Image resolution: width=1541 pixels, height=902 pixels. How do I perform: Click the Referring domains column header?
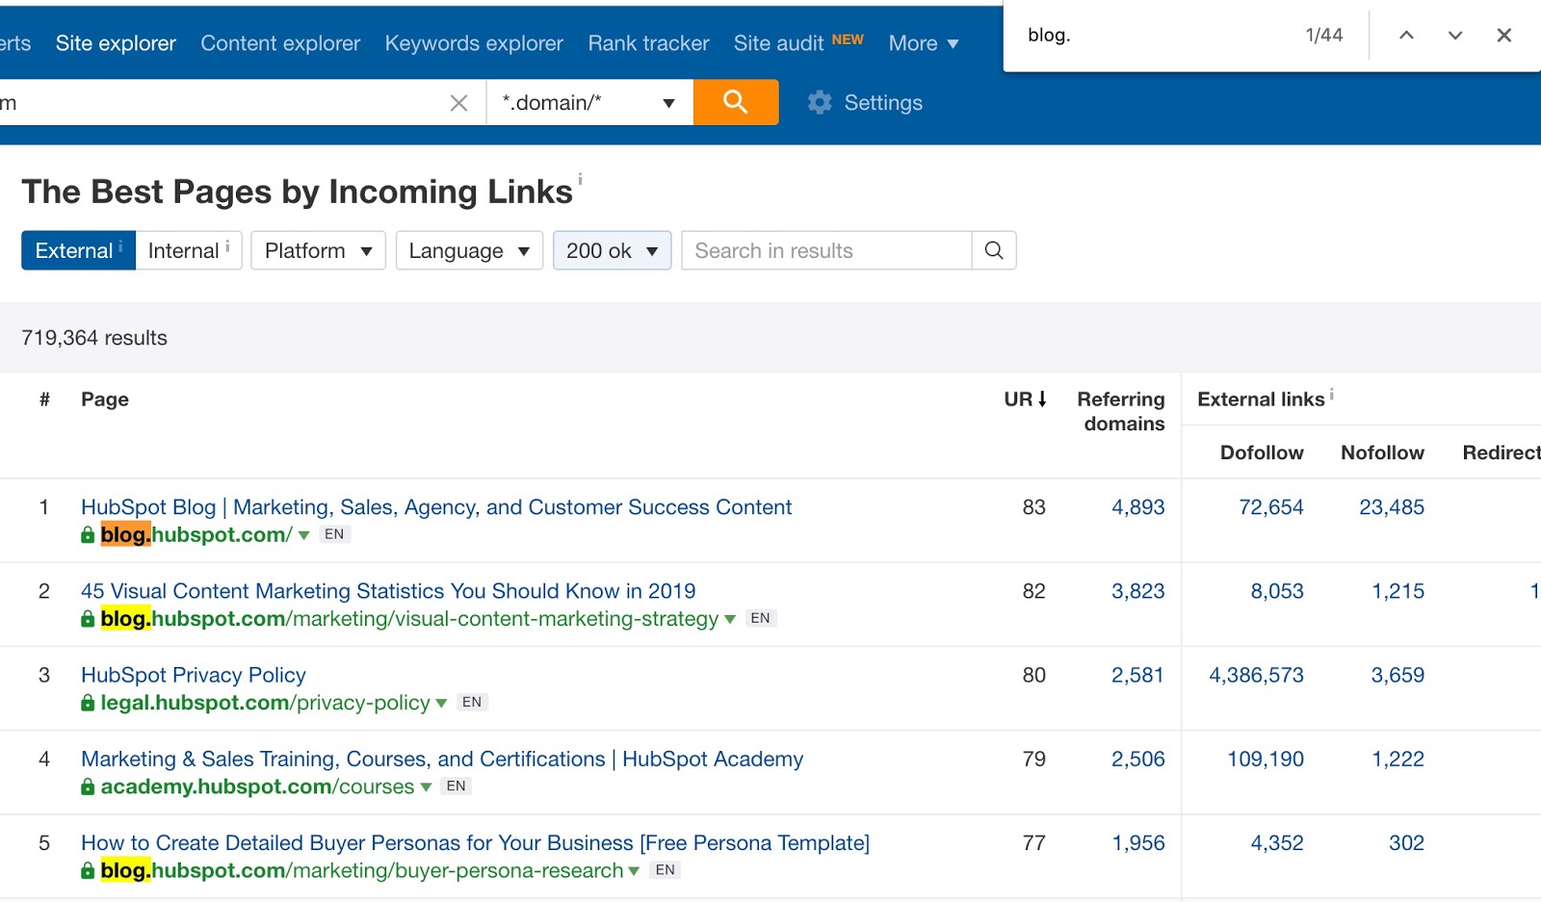click(x=1121, y=411)
